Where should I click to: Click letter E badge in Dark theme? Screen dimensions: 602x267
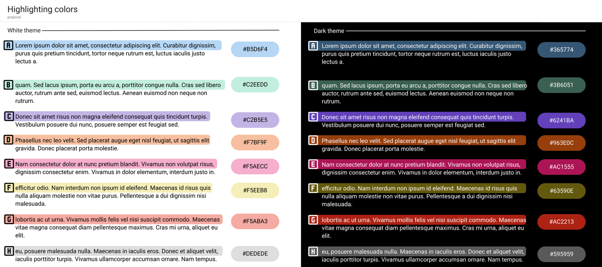[313, 164]
